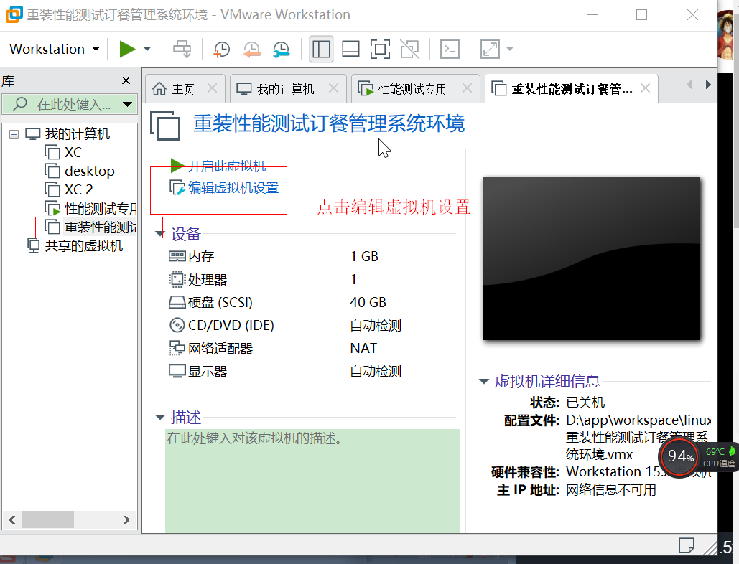Viewport: 739px width, 564px height.
Task: Open the Workstation menu
Action: [55, 49]
